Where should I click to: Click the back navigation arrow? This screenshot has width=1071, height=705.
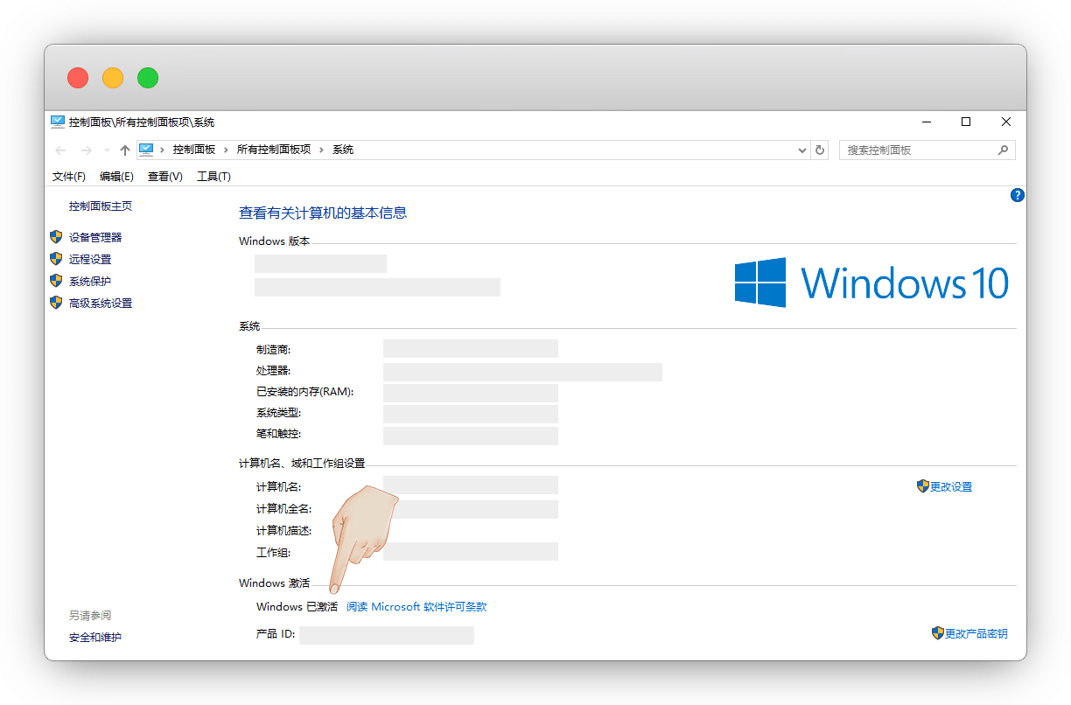(60, 150)
